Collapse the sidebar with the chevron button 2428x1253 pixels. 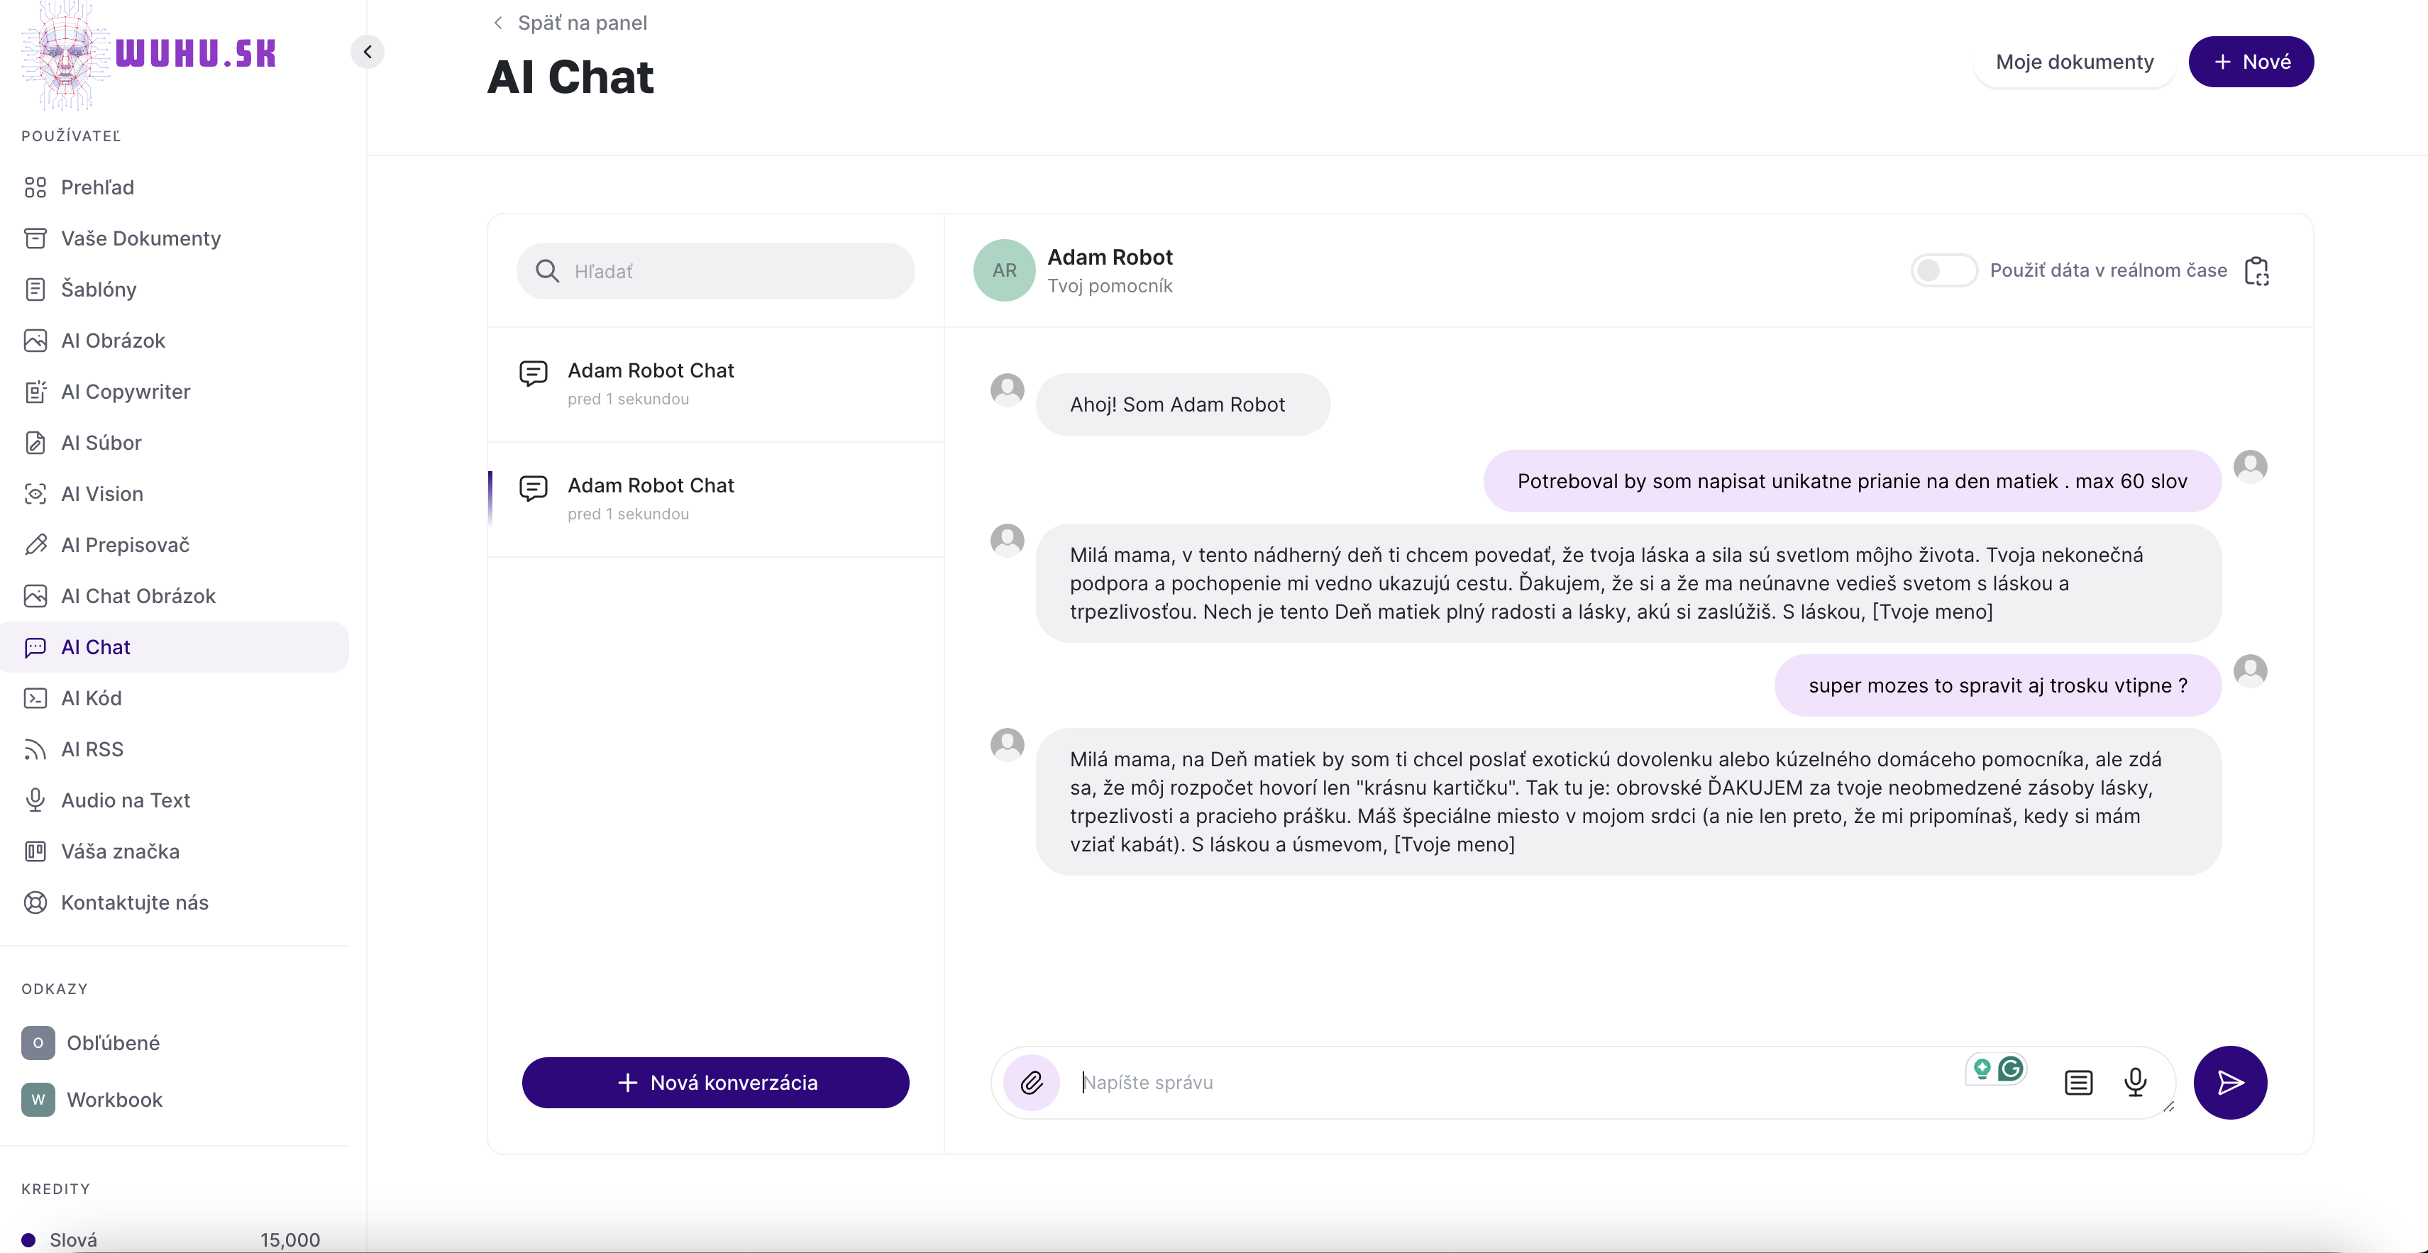pos(368,52)
